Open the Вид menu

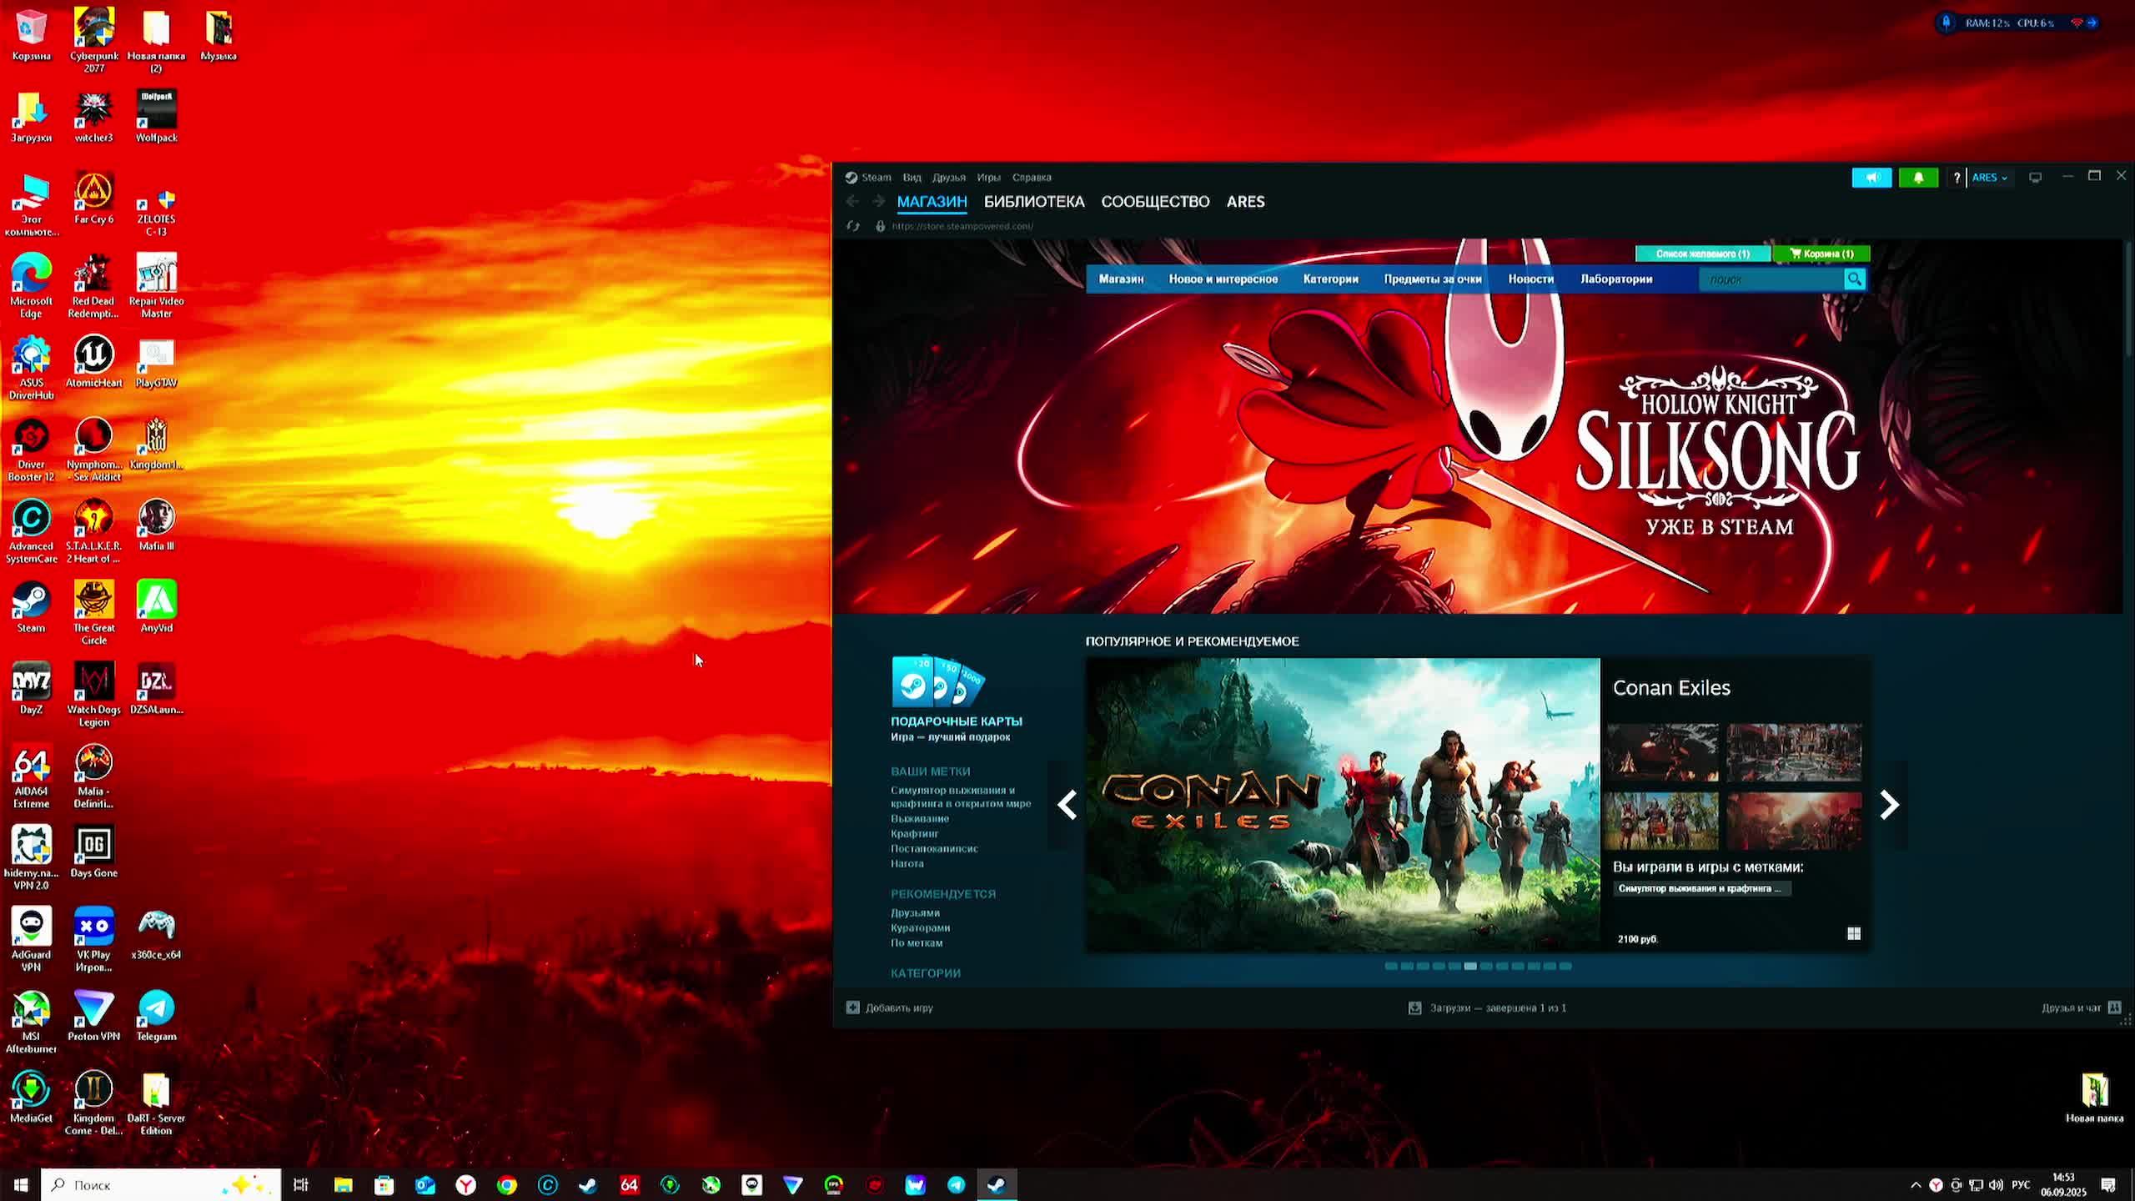pyautogui.click(x=912, y=178)
